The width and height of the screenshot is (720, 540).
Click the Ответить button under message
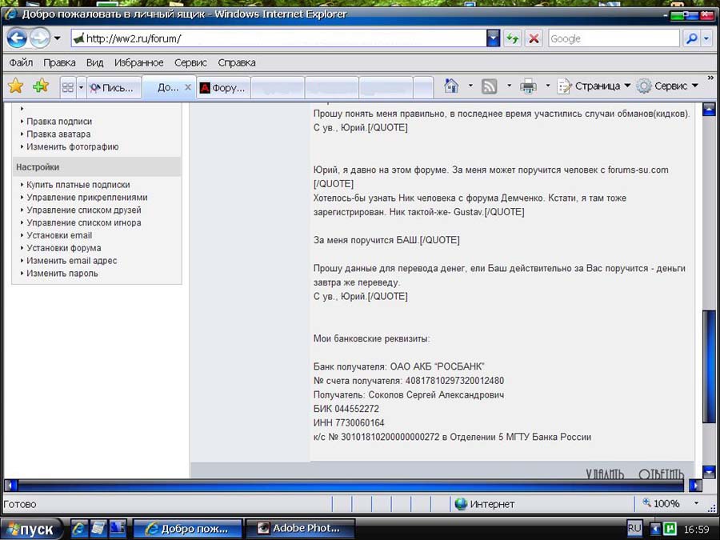pos(661,474)
